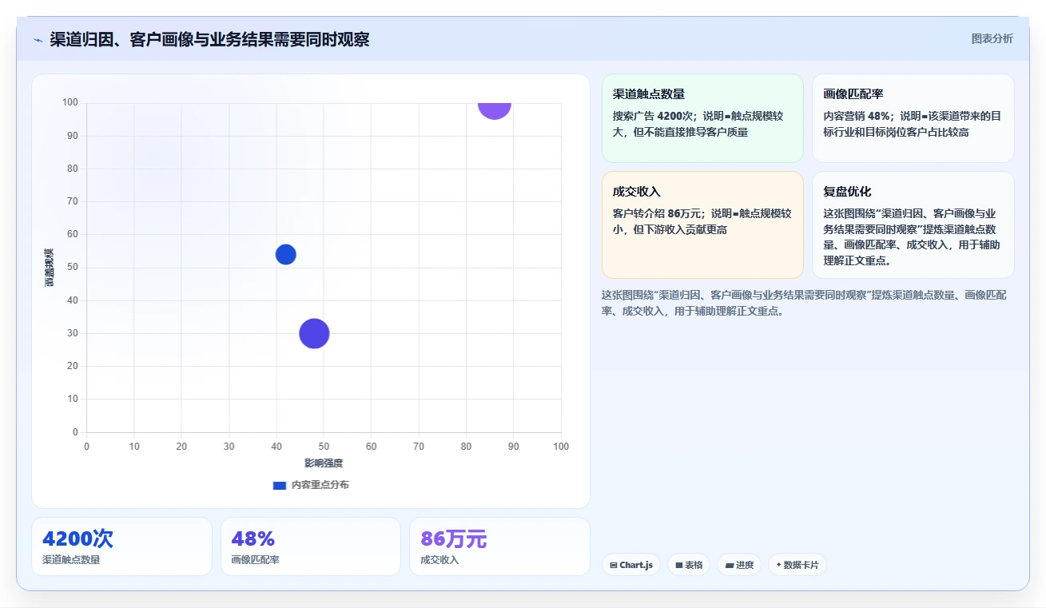Open the 画像匹配率 info card

[913, 118]
